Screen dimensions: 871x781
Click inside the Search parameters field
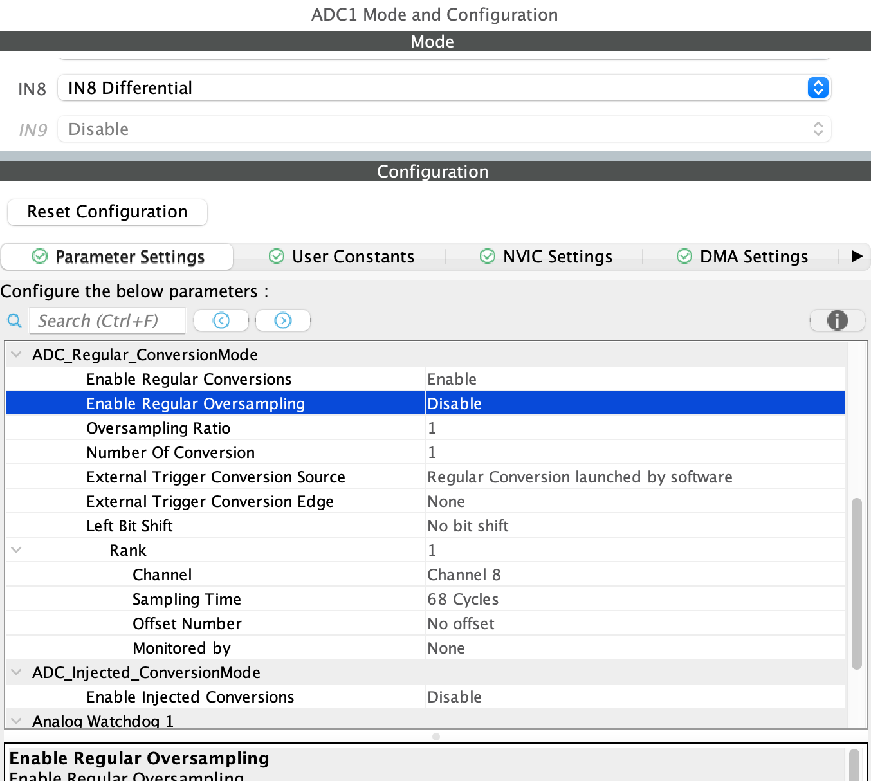[107, 320]
